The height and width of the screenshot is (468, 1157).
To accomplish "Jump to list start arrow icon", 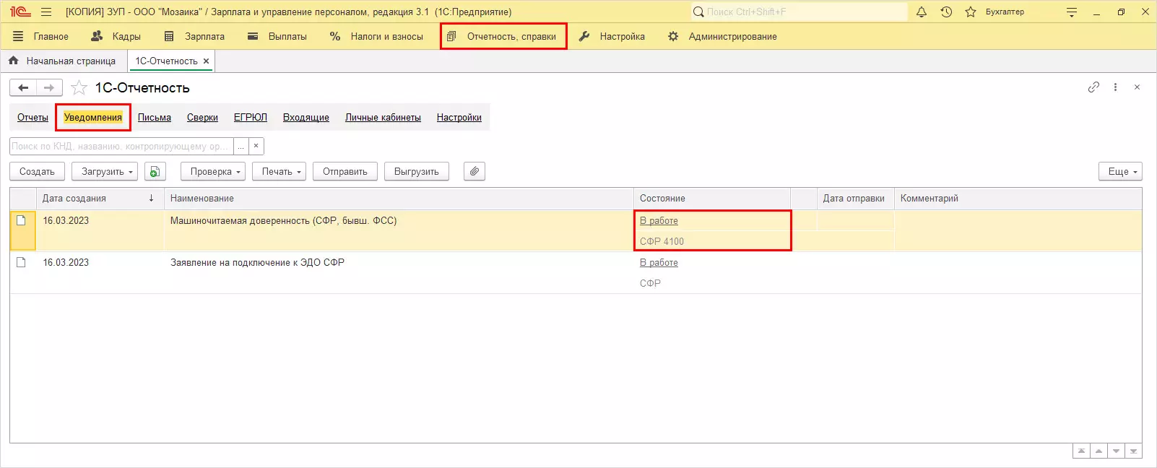I will tap(1081, 451).
